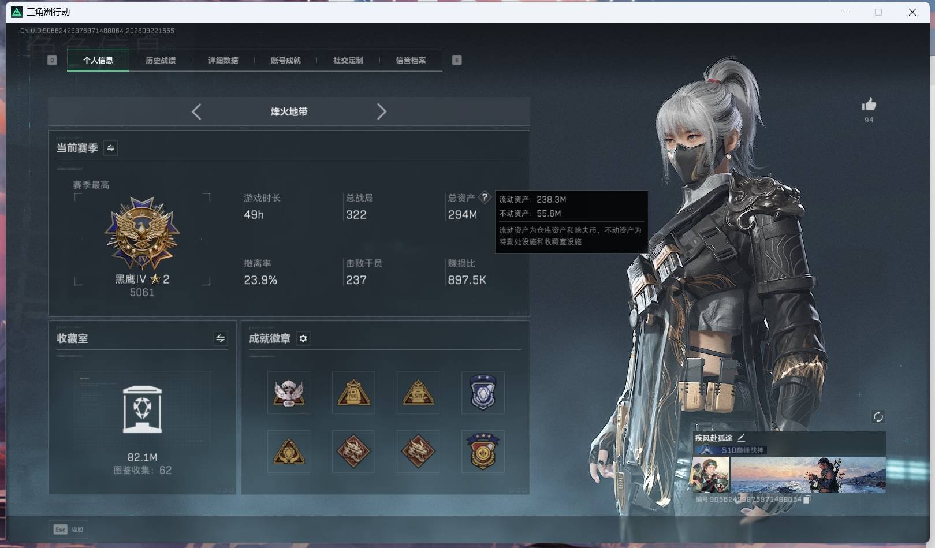Select the gold triangle gem-in-hands badge

point(289,452)
